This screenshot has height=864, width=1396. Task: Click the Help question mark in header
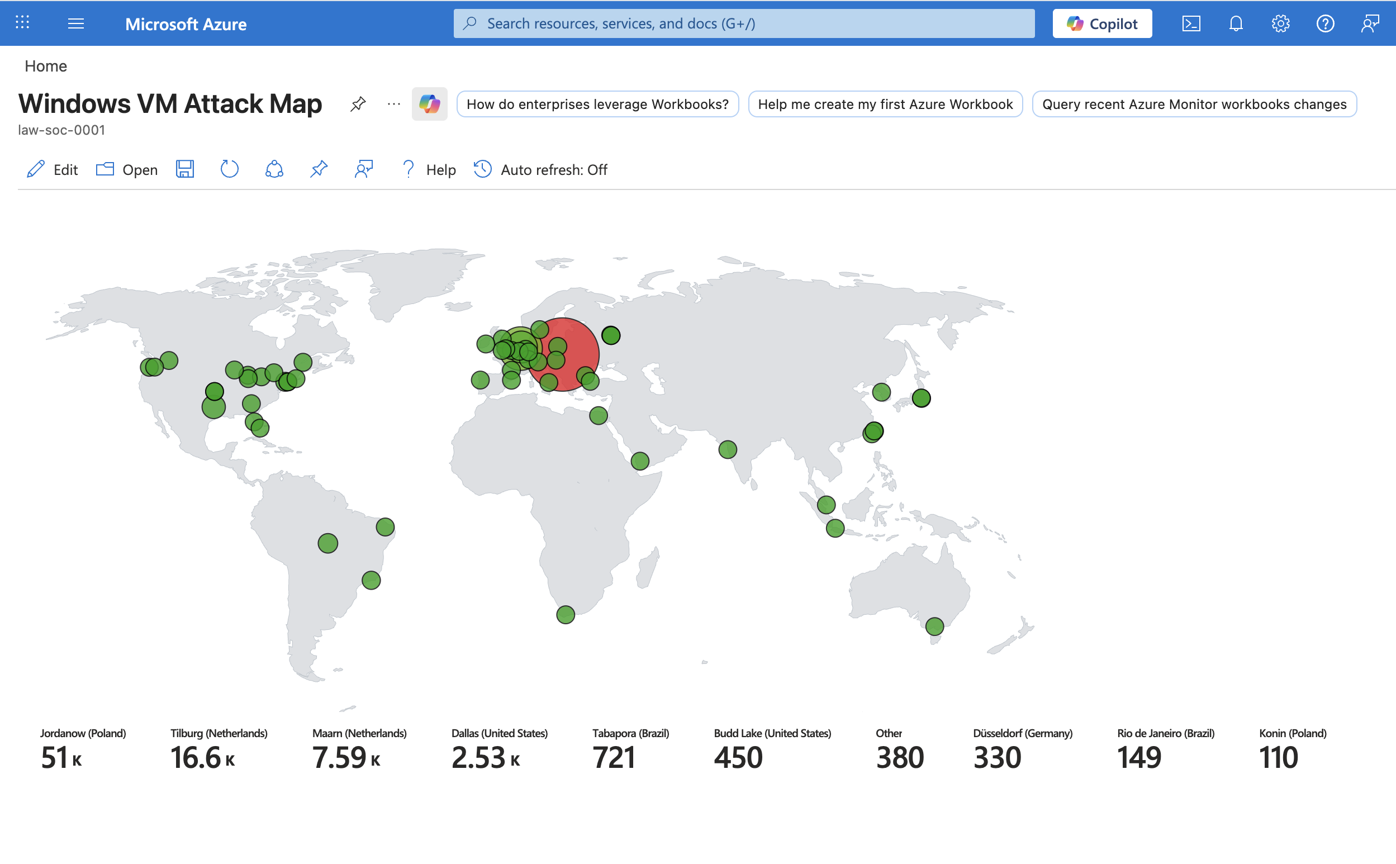coord(1324,23)
